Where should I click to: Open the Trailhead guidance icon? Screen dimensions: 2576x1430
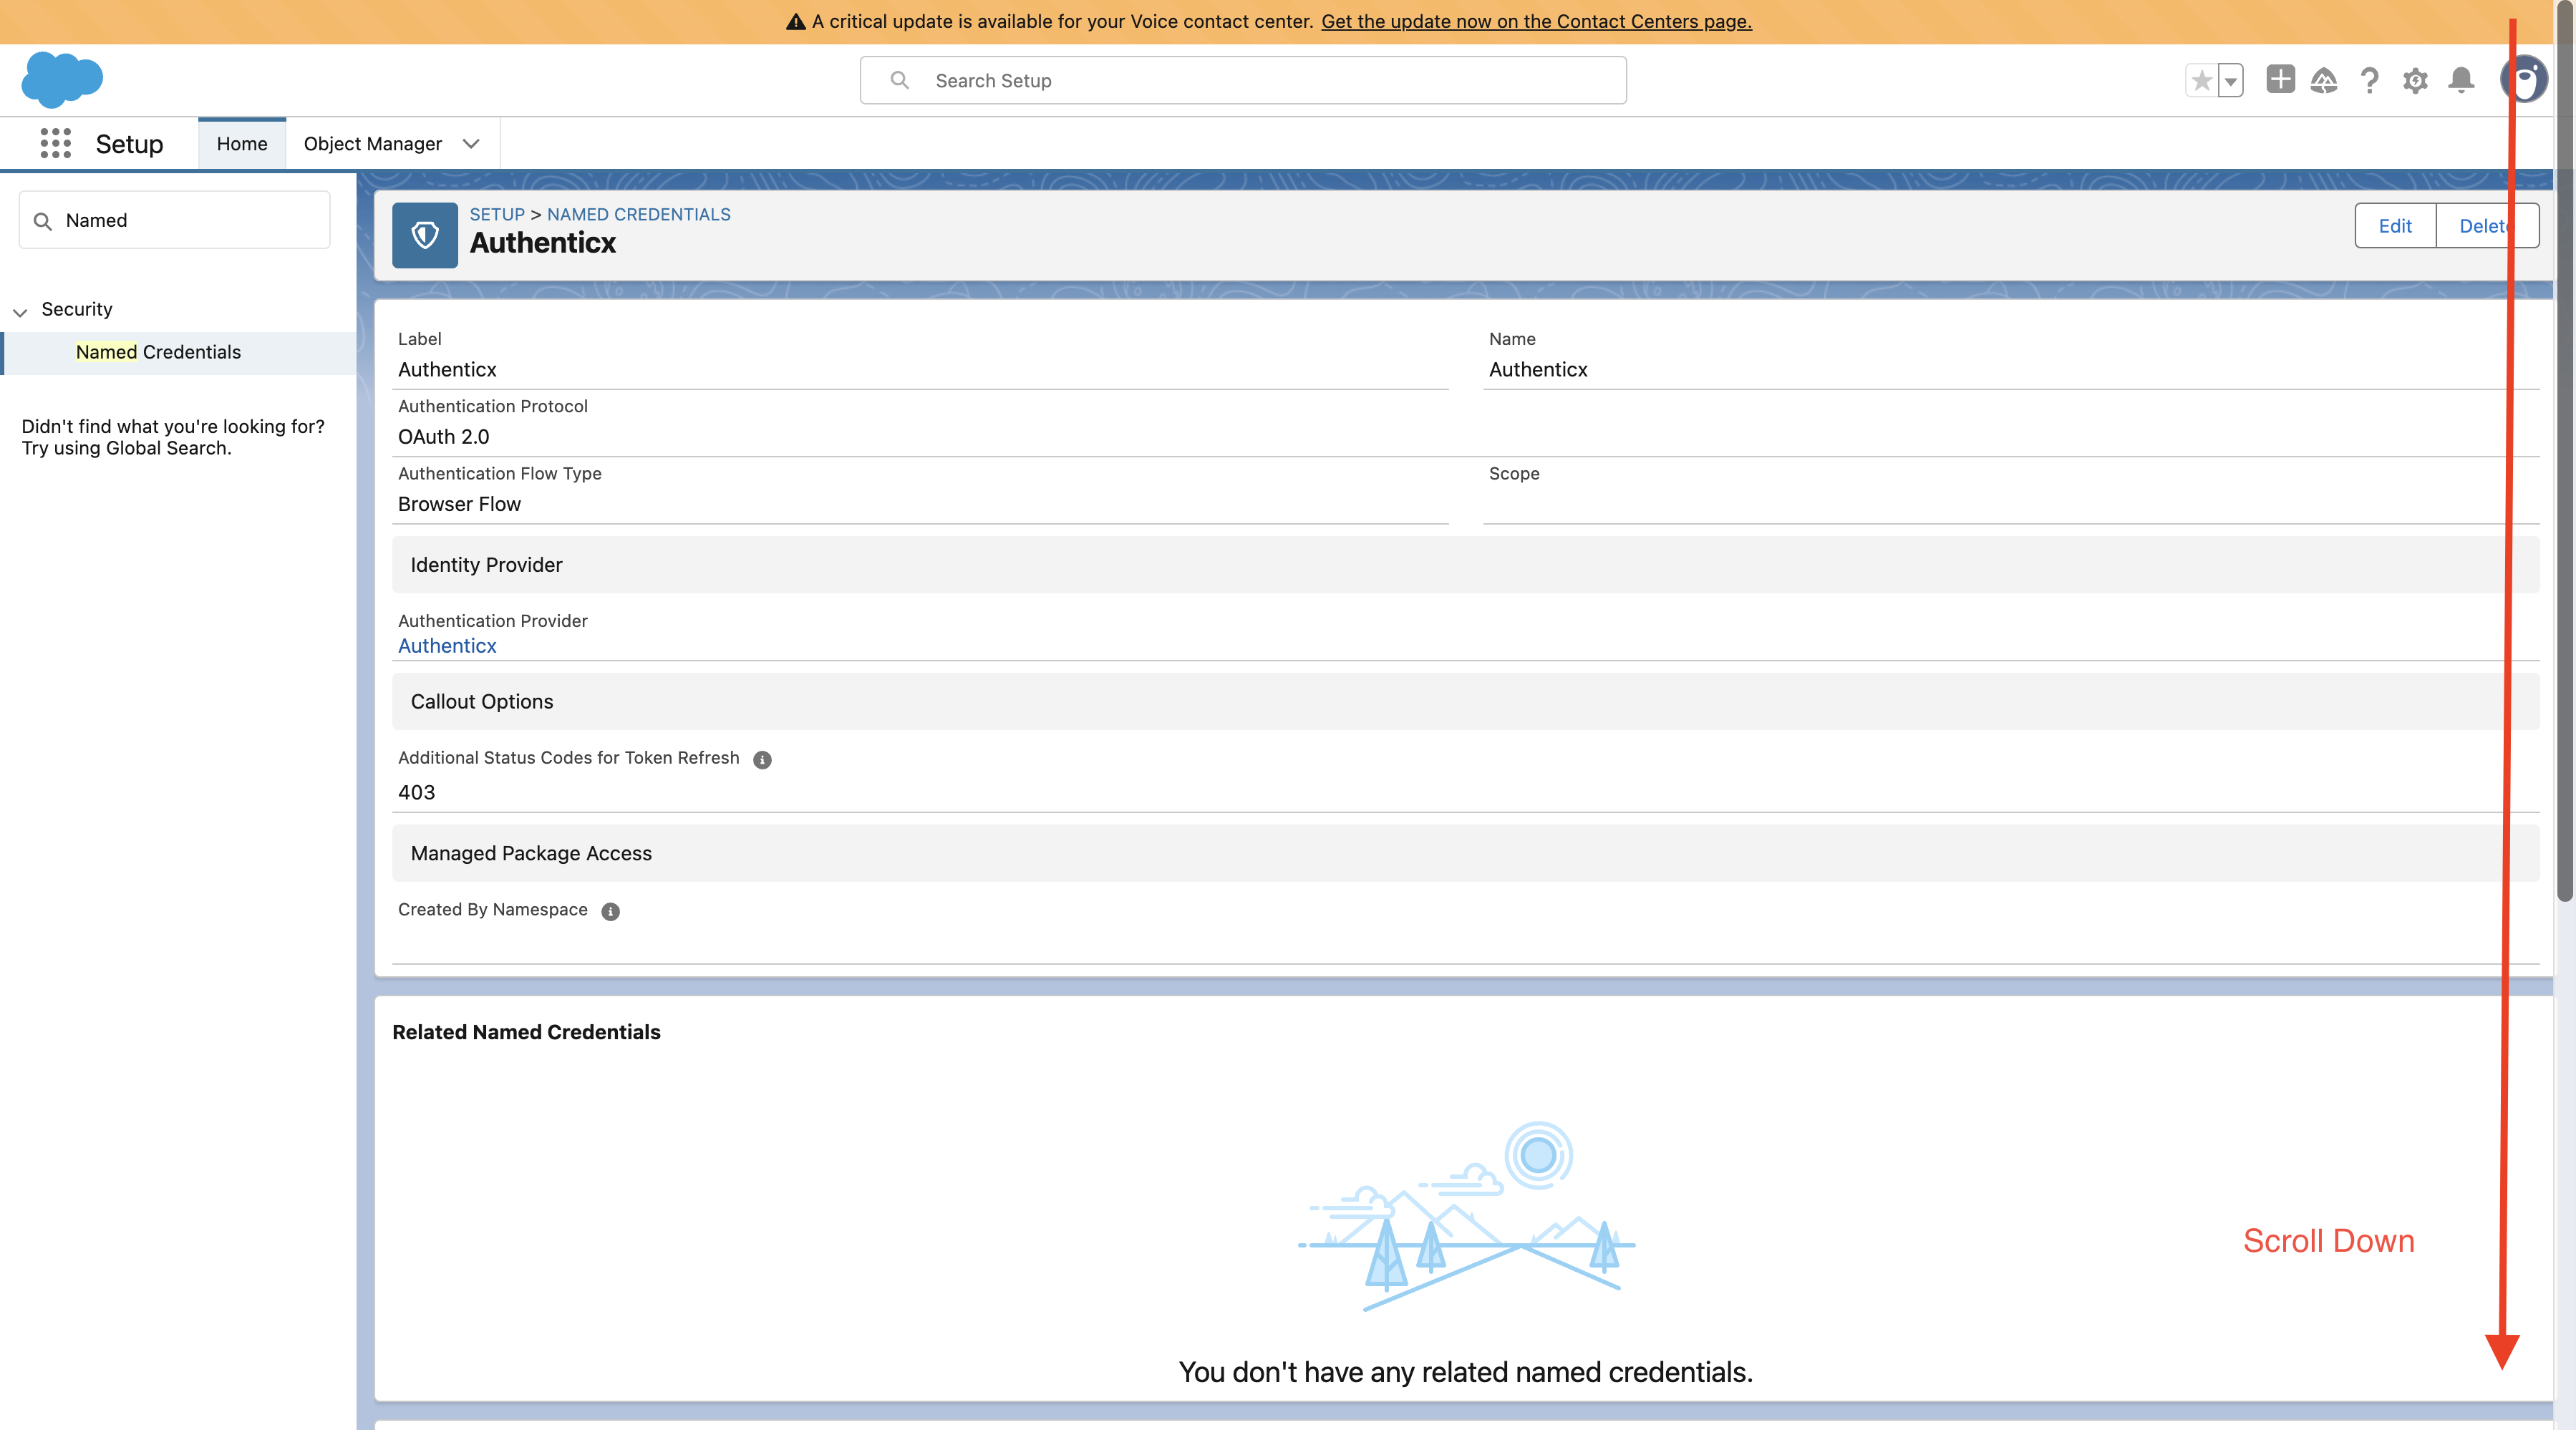coord(2324,80)
